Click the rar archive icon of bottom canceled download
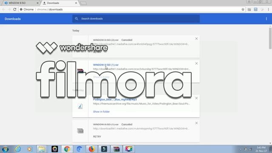The image size is (272, 153). 80,131
